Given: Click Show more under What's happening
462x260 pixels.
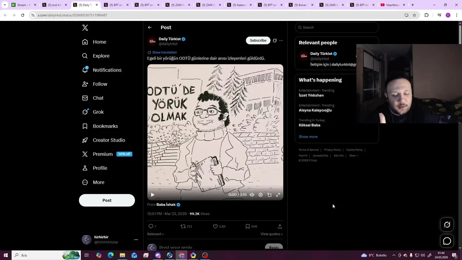Looking at the screenshot, I should coord(308,137).
